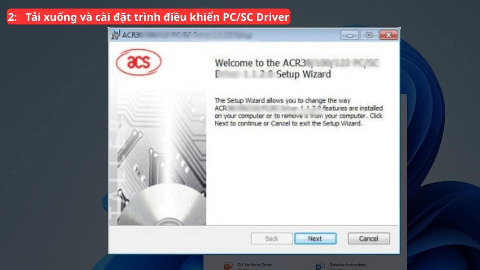Viewport: 480px width, 270px height.
Task: Click the installer icon in title bar
Action: point(115,35)
